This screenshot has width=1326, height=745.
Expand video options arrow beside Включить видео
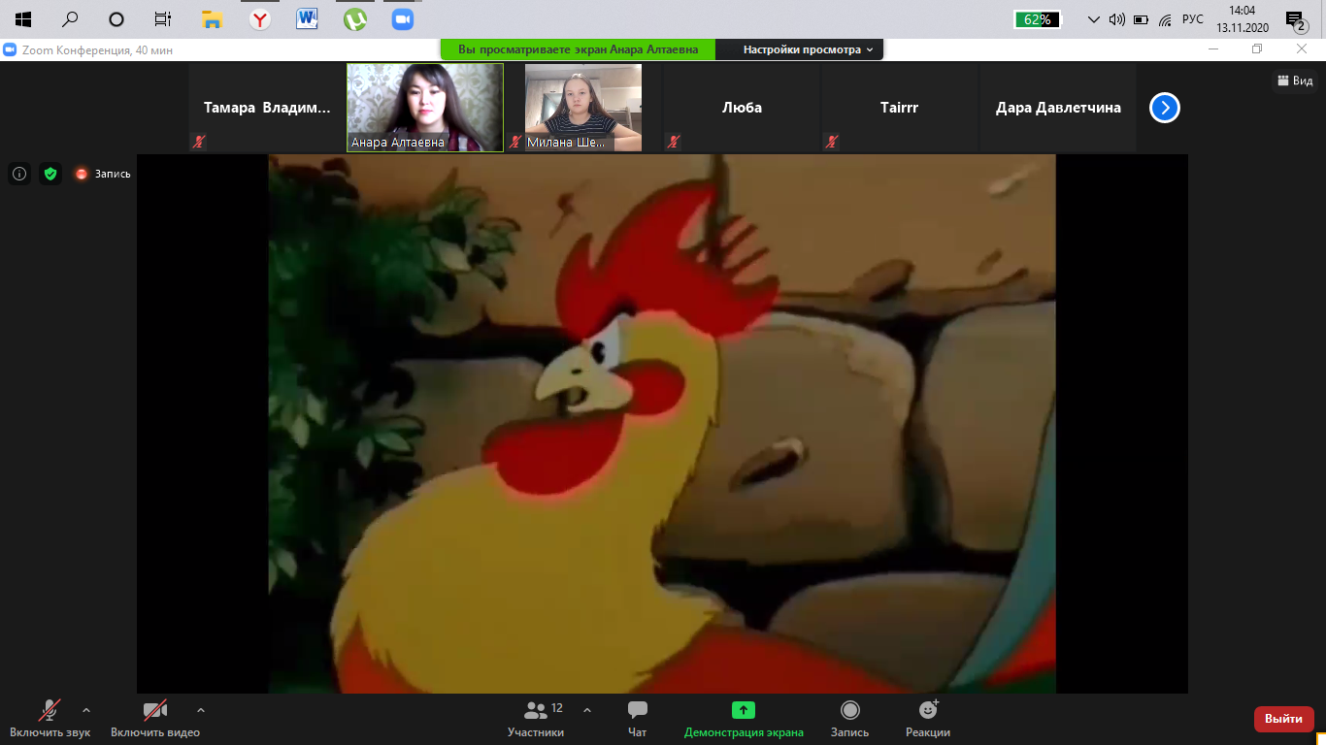[201, 709]
